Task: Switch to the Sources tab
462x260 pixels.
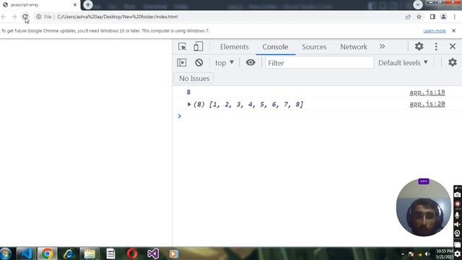Action: point(314,47)
